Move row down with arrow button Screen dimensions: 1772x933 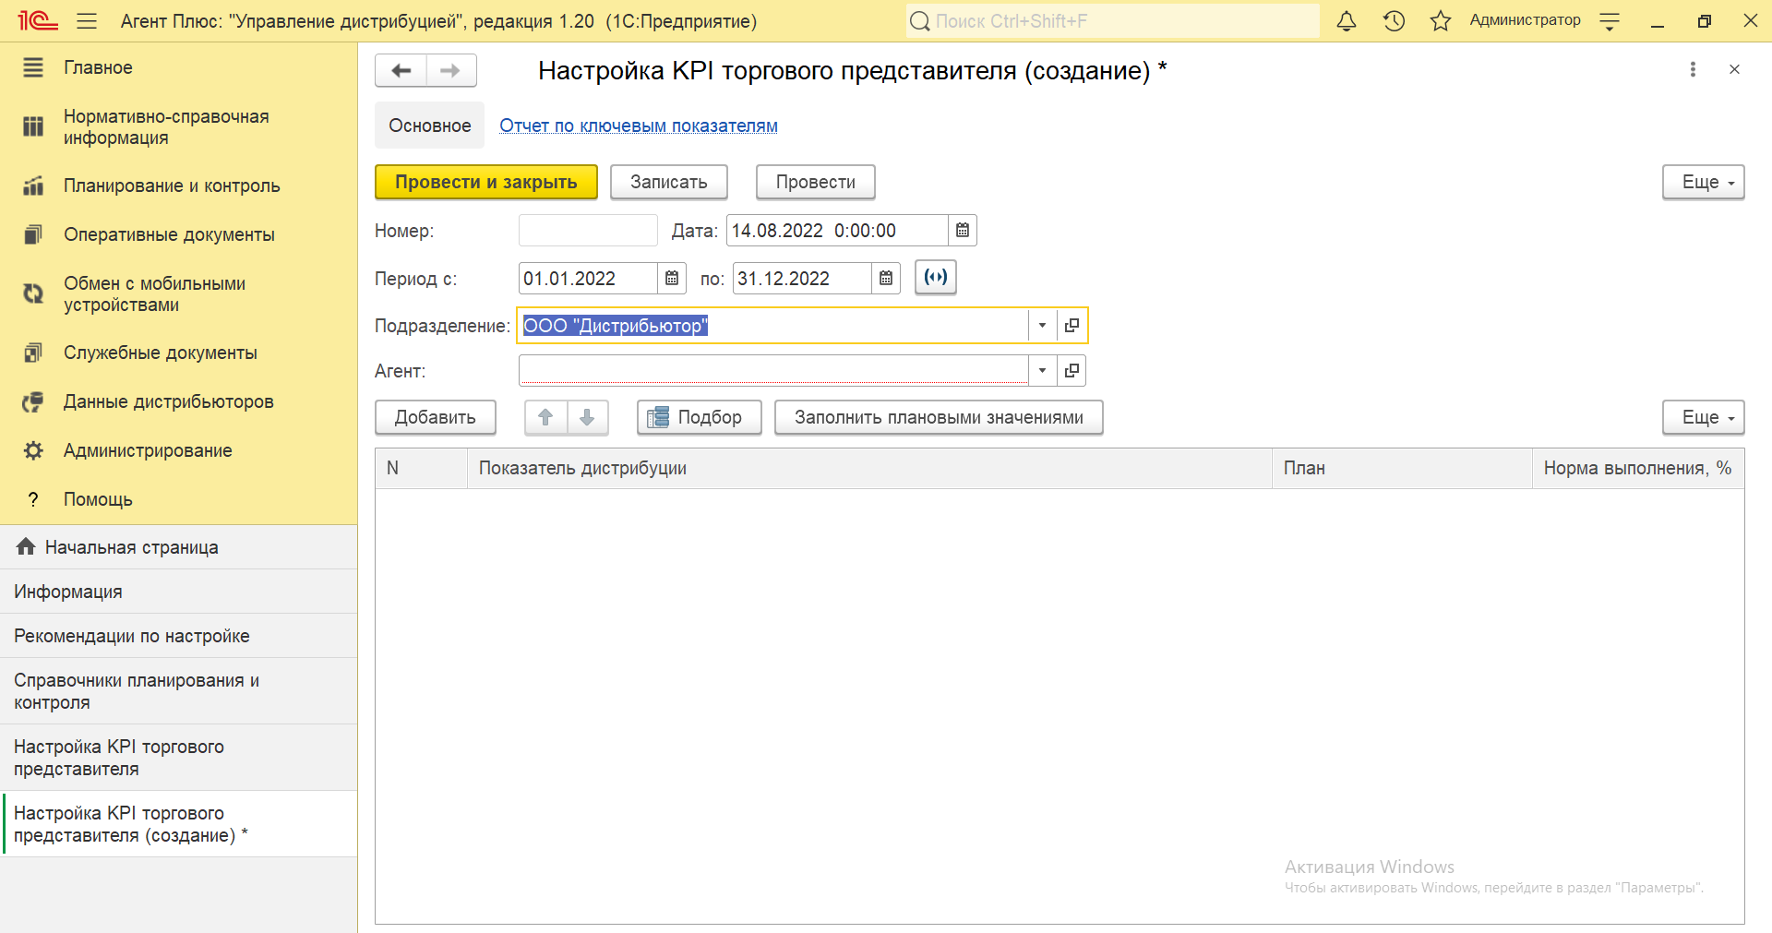pos(587,417)
